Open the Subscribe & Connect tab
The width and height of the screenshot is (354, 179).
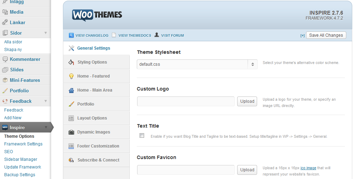pos(97,160)
